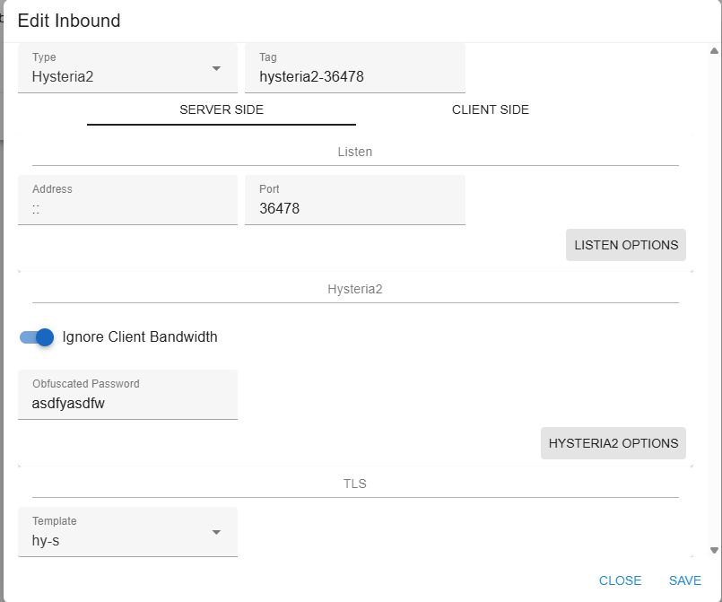The image size is (722, 602).
Task: Open the Type dropdown arrow
Action: [216, 69]
